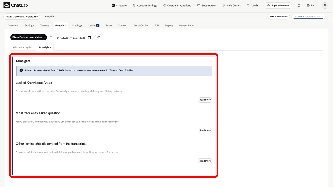Switch to the Team tab
This screenshot has height=187, width=333.
tap(109, 25)
